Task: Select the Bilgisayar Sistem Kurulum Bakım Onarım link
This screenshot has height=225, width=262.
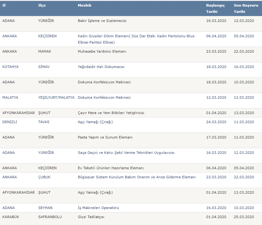Action: 137,177
